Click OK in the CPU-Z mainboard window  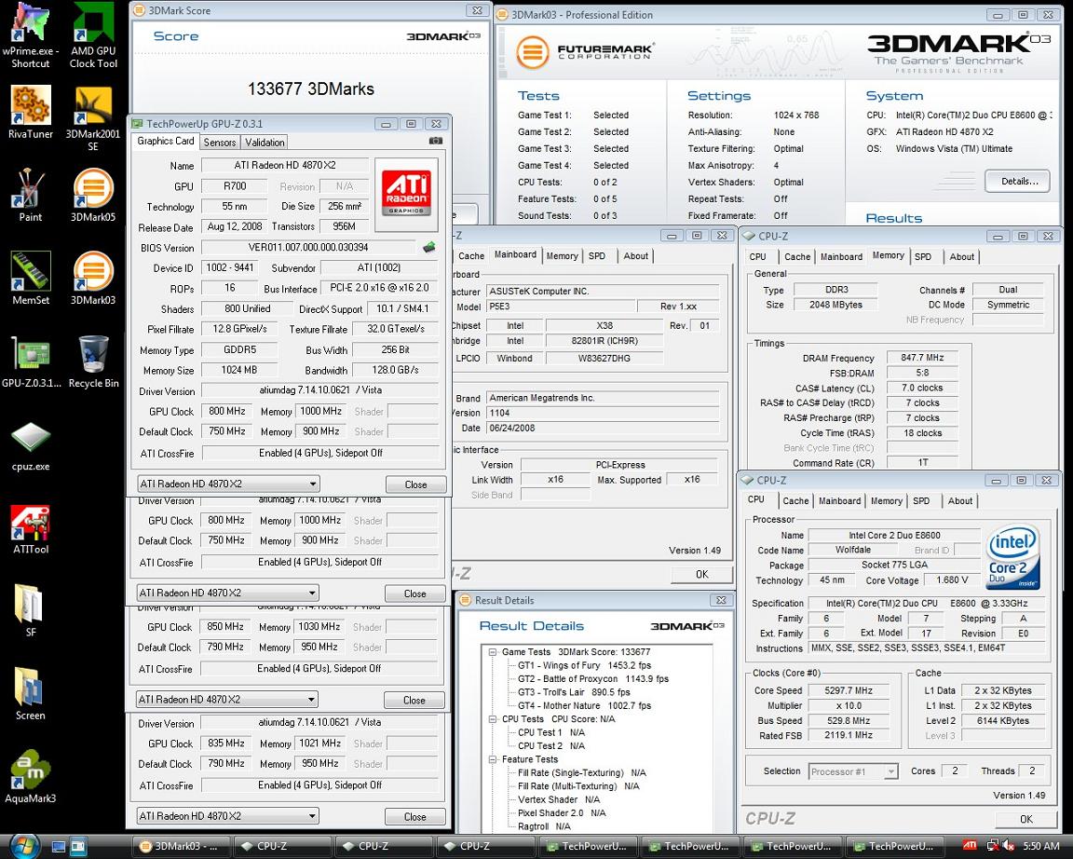pos(702,574)
